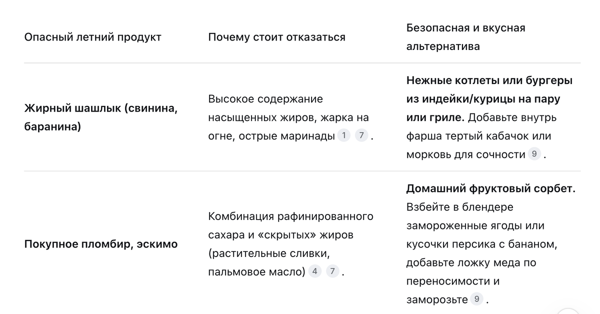Open citation 7 after "пальмовое масло)"
The image size is (600, 314).
tap(332, 271)
